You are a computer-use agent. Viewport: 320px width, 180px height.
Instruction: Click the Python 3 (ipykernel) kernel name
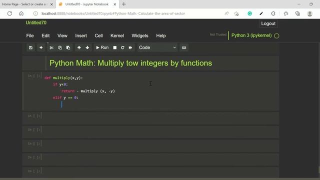click(x=251, y=35)
